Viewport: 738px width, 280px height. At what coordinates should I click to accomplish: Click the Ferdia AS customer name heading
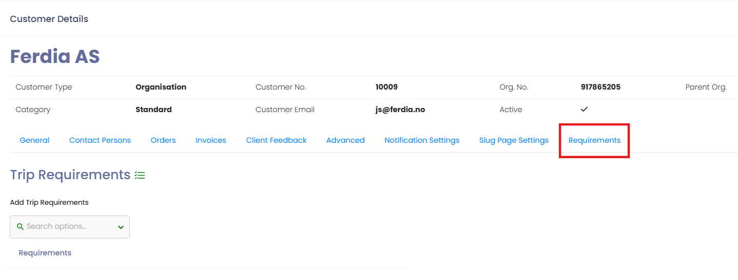pyautogui.click(x=55, y=56)
